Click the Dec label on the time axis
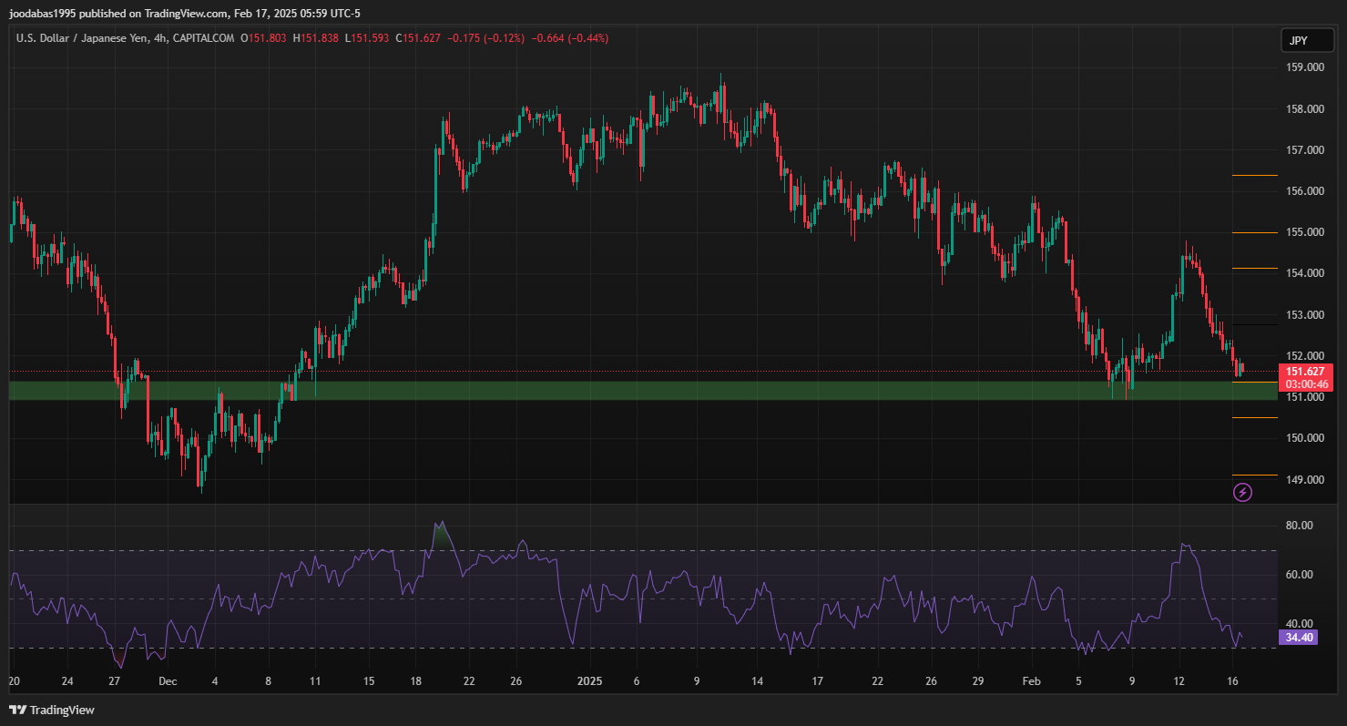Viewport: 1347px width, 726px height. [168, 681]
